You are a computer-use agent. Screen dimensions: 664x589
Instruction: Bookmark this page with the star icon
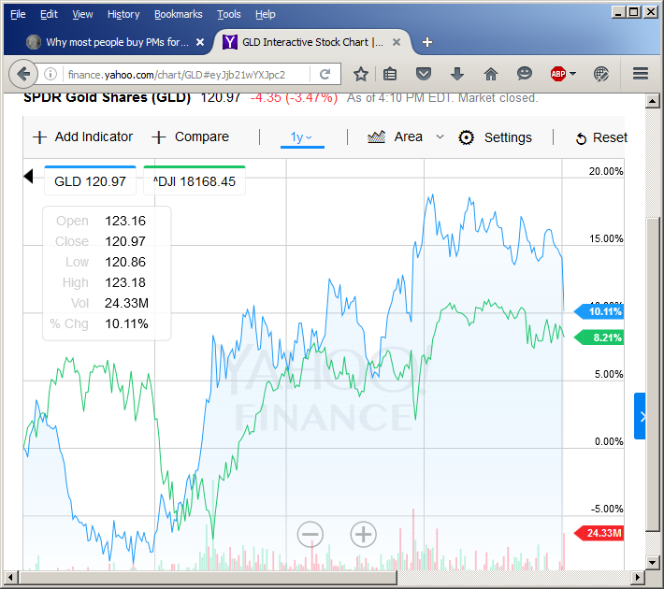(361, 75)
